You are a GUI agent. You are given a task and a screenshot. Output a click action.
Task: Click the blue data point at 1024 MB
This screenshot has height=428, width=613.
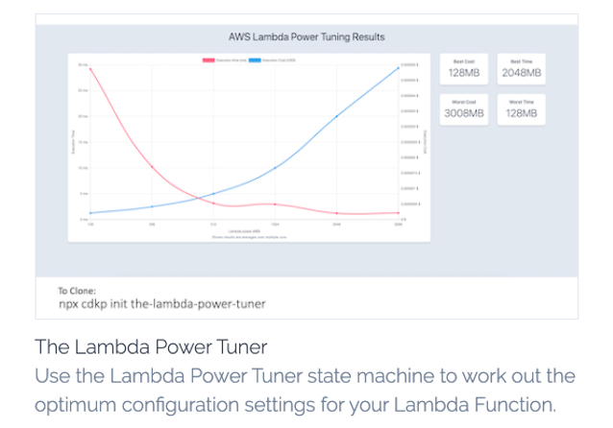(275, 168)
